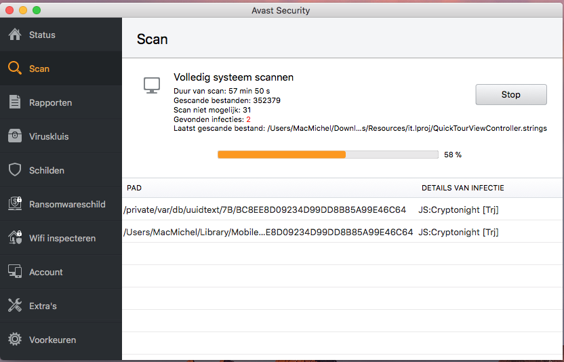
Task: Click the Viruskluis chest icon
Action: tap(15, 136)
